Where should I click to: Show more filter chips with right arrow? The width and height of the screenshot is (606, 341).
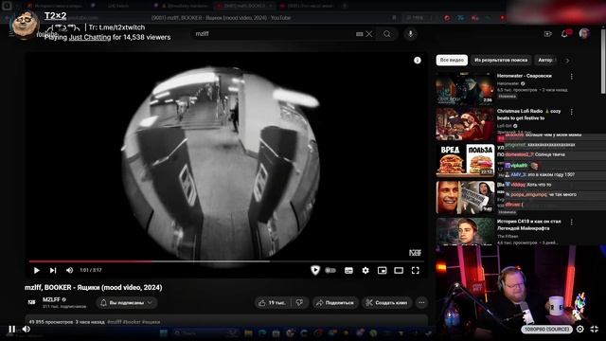click(567, 61)
